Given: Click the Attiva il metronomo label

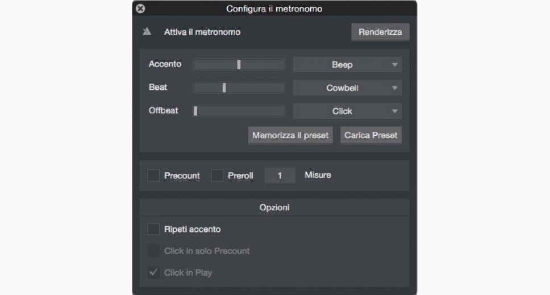Looking at the screenshot, I should click(x=202, y=32).
